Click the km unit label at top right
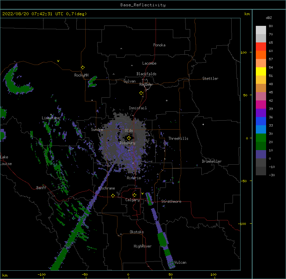 [247, 14]
